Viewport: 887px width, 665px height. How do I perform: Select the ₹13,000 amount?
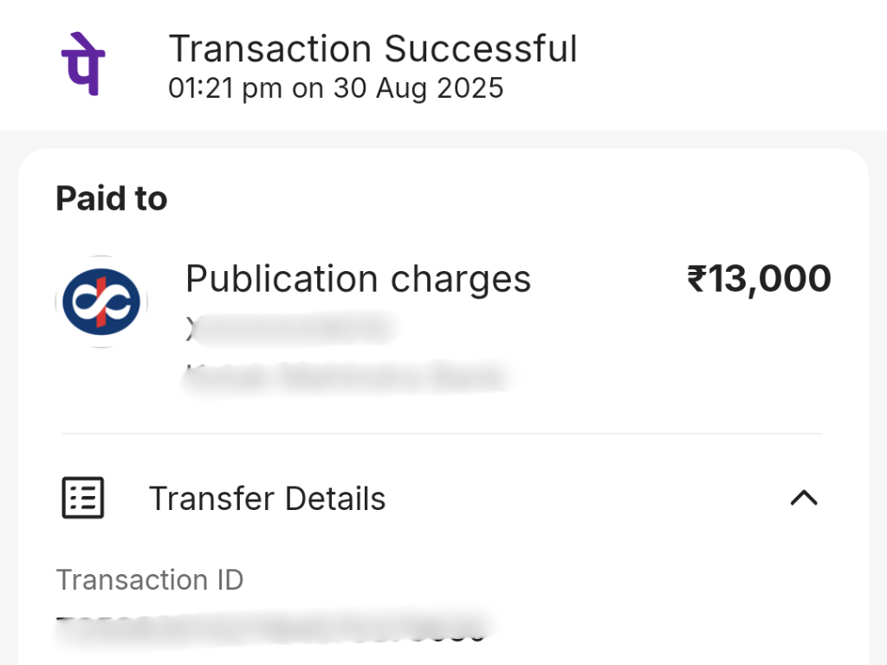click(x=760, y=278)
